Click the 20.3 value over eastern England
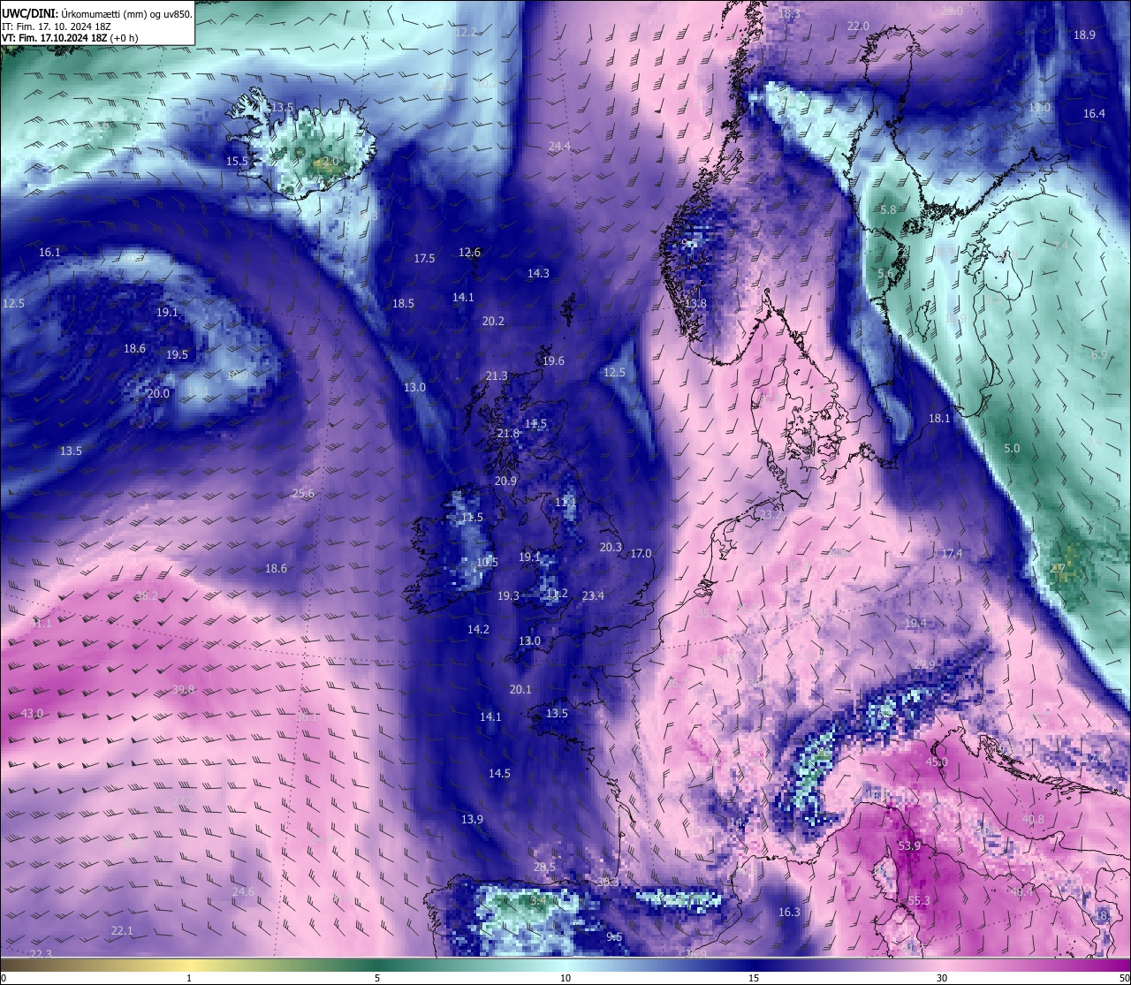 [x=611, y=547]
